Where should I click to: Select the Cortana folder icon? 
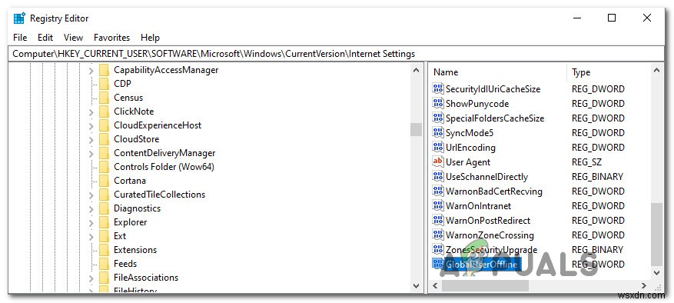(x=104, y=180)
